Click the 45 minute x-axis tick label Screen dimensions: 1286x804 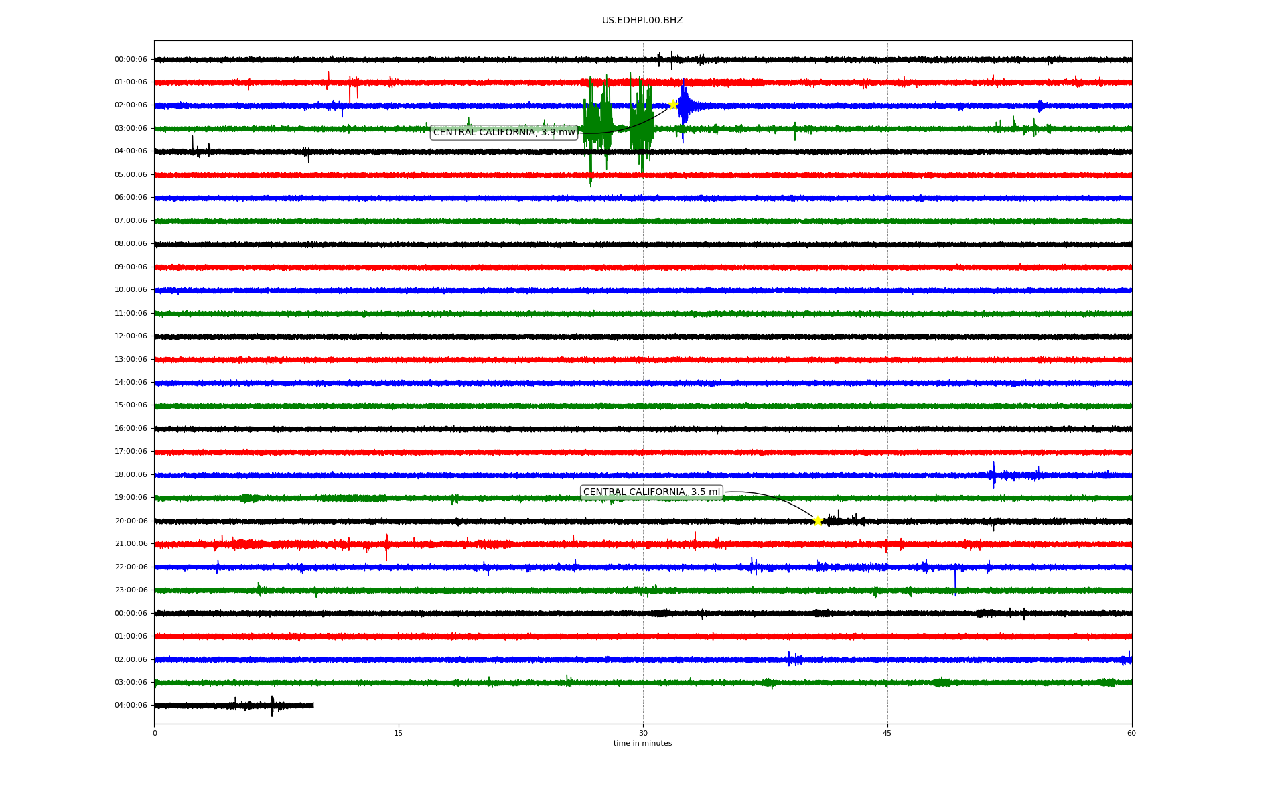pos(887,733)
